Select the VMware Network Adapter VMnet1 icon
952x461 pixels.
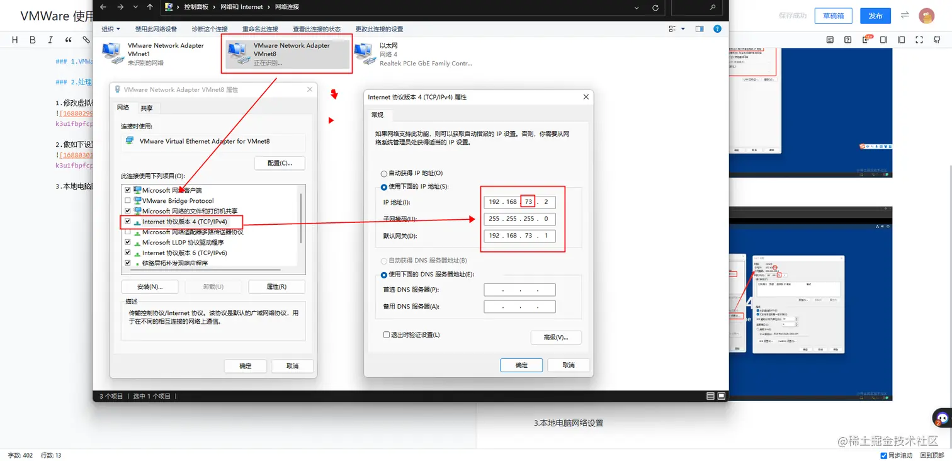pos(113,54)
